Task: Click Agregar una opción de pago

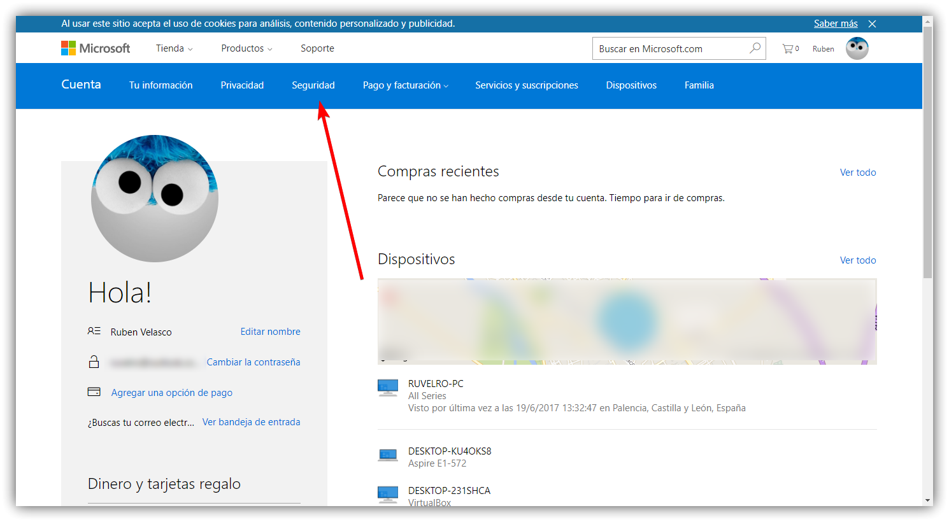Action: coord(172,393)
